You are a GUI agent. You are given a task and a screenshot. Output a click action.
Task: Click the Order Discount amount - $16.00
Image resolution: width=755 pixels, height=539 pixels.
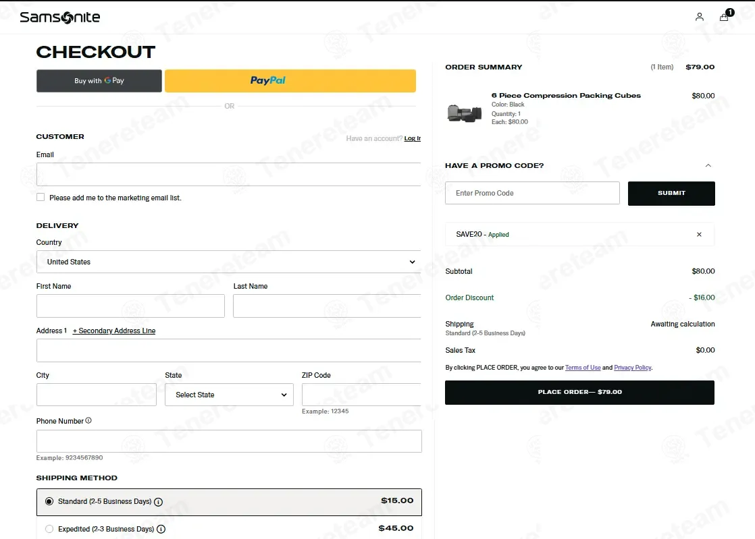pos(702,297)
